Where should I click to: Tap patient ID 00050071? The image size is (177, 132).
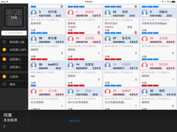(x=119, y=68)
